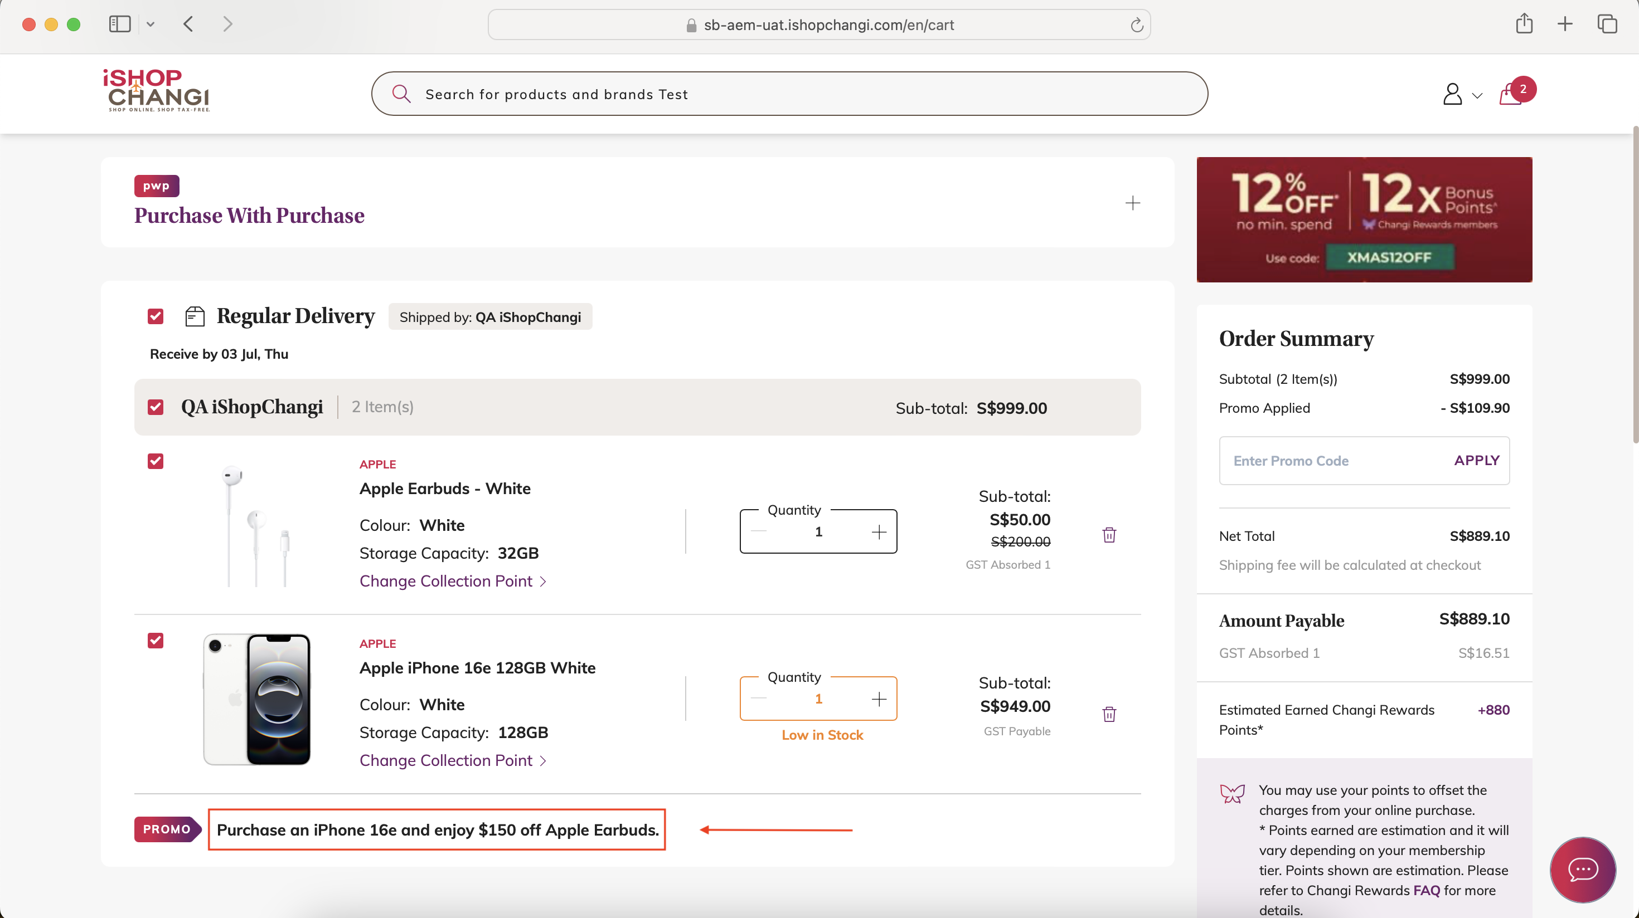Click the Changi Rewards butterfly icon
The width and height of the screenshot is (1639, 918).
tap(1232, 793)
